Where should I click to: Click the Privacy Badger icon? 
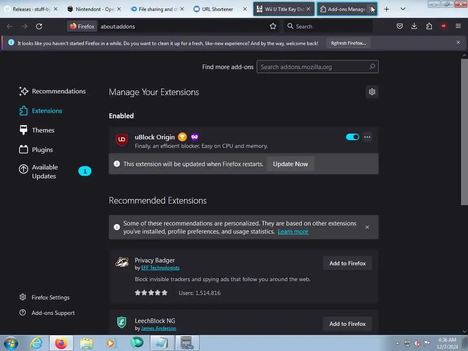coord(122,262)
